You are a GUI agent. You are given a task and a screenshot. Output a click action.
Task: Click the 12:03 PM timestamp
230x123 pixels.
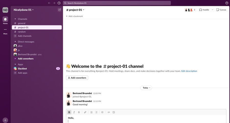click(97, 93)
